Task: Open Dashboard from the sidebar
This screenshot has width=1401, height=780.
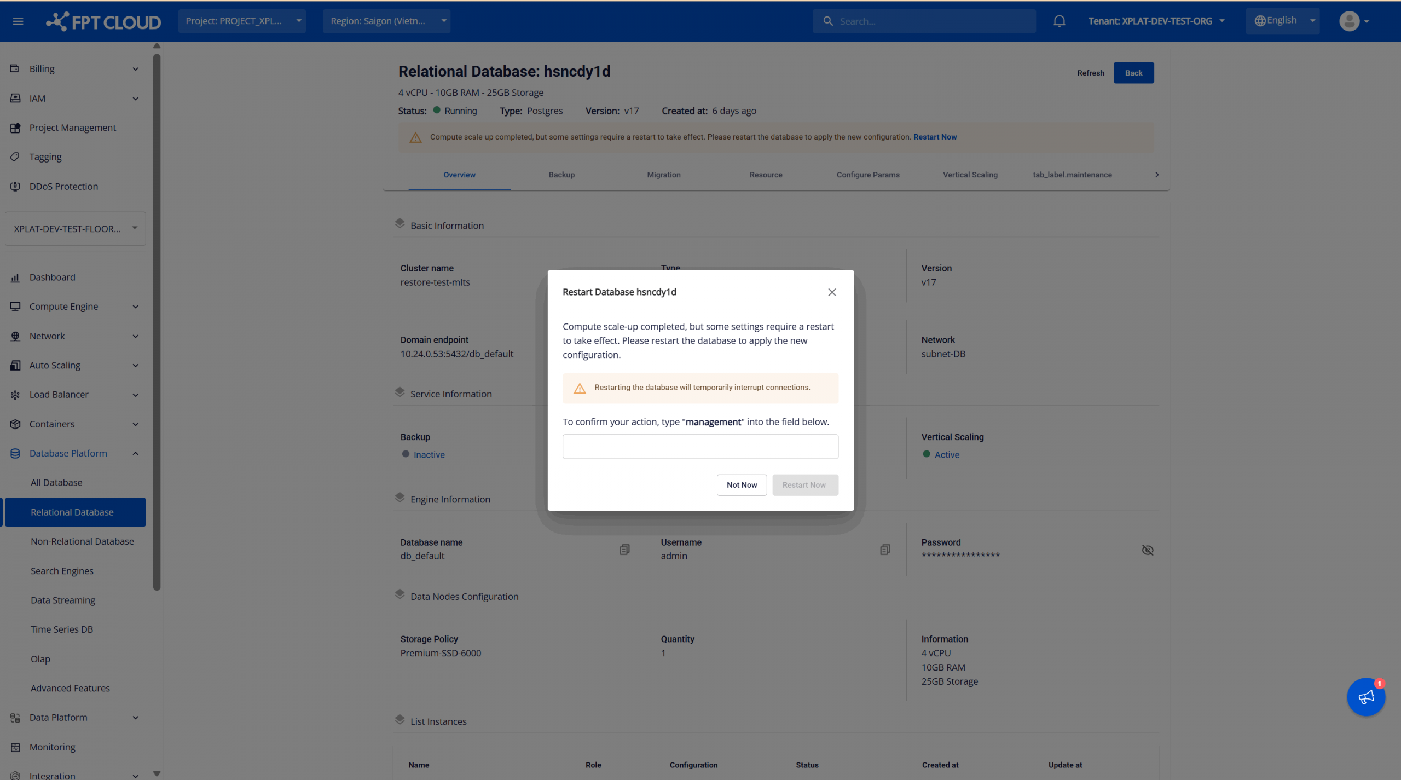Action: point(52,277)
